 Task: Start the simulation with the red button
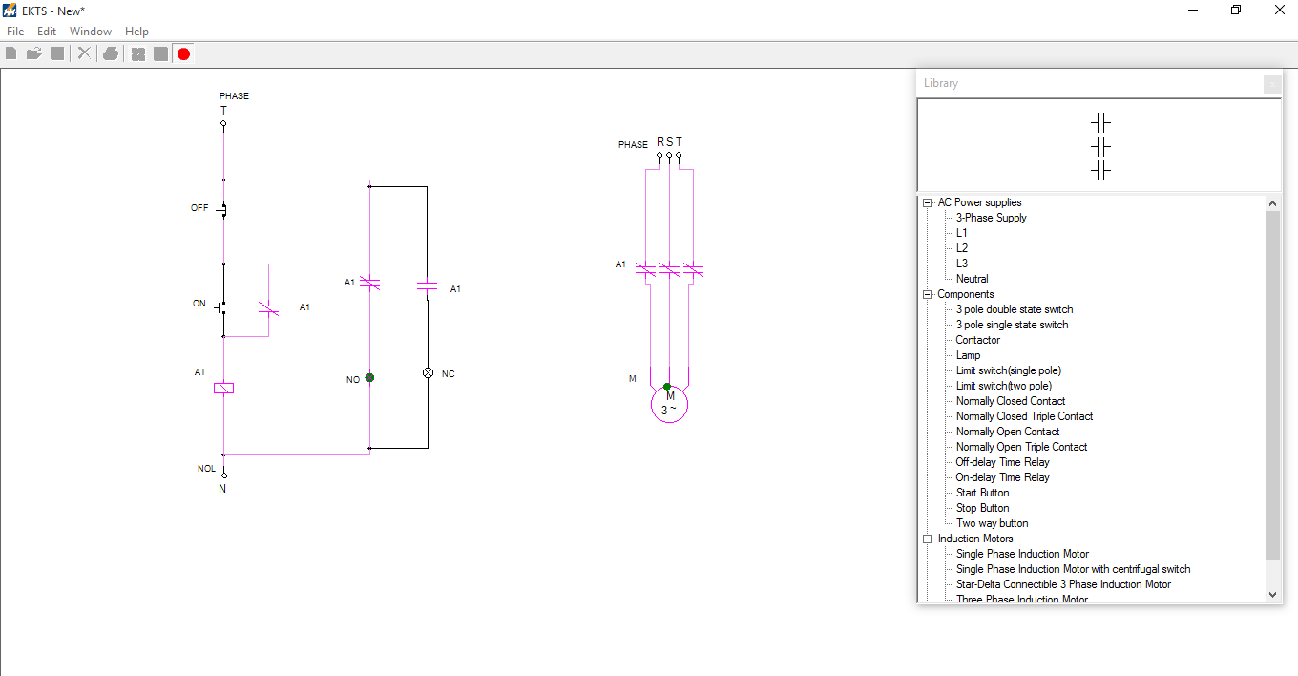[182, 53]
